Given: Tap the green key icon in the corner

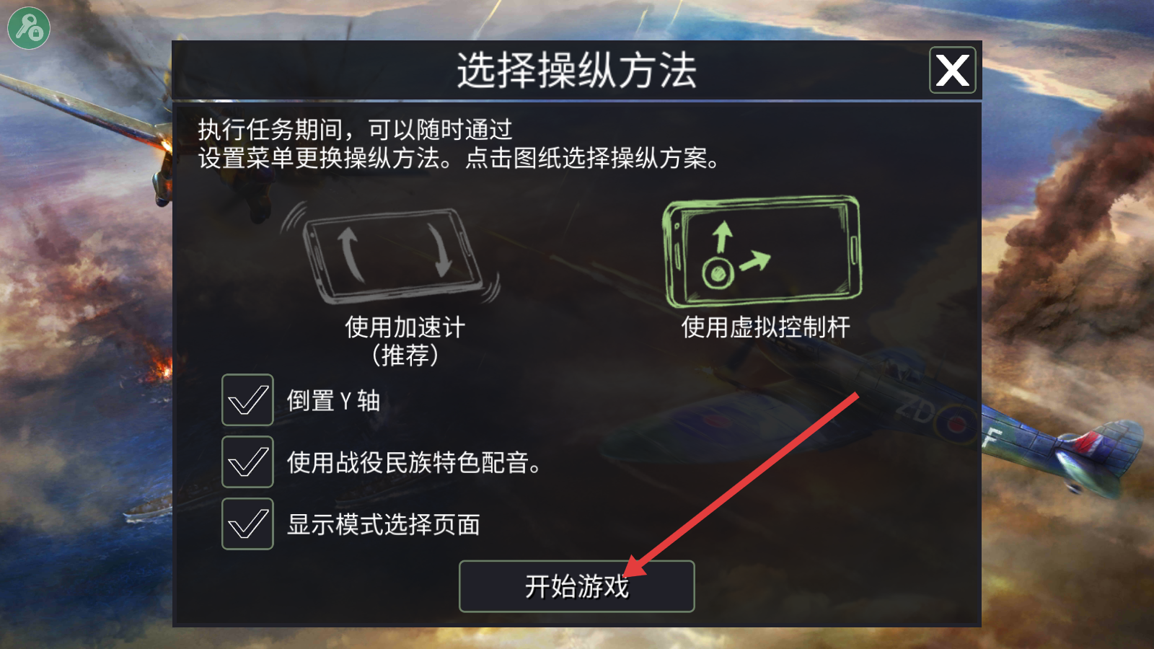Looking at the screenshot, I should coord(29,28).
